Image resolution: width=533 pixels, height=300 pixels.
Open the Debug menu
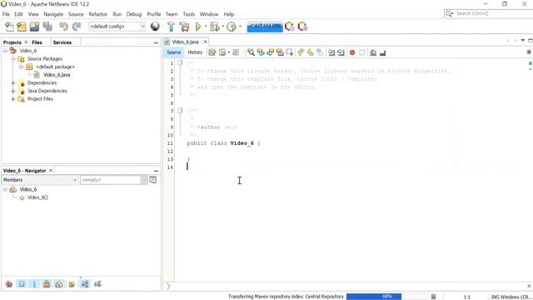pyautogui.click(x=133, y=14)
